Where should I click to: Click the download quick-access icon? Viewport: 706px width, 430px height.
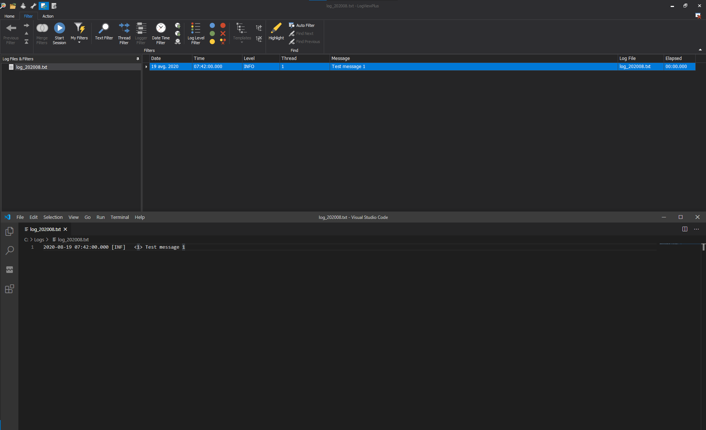tap(23, 6)
